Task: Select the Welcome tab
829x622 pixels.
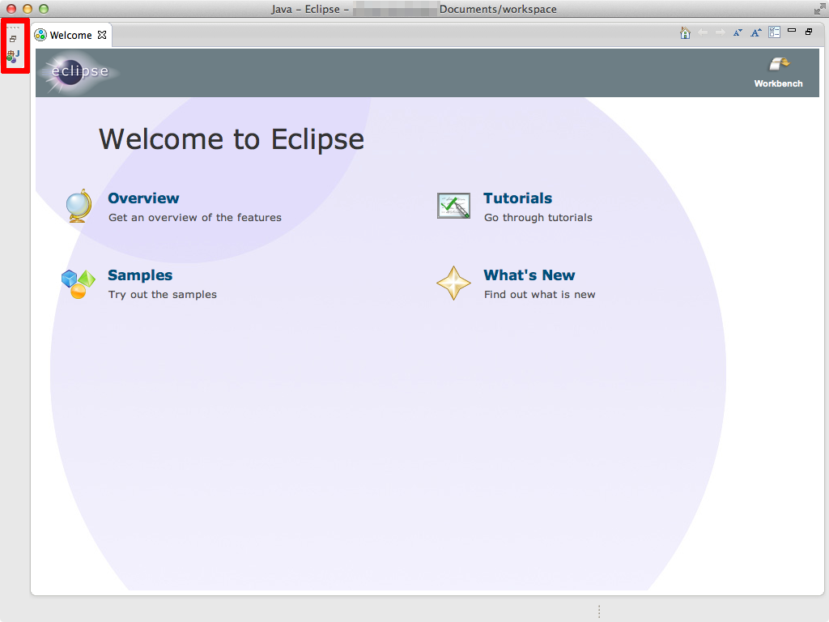Action: pos(70,35)
